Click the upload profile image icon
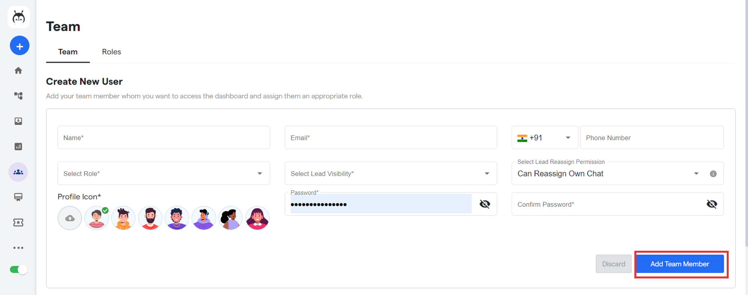This screenshot has width=748, height=295. pos(70,218)
